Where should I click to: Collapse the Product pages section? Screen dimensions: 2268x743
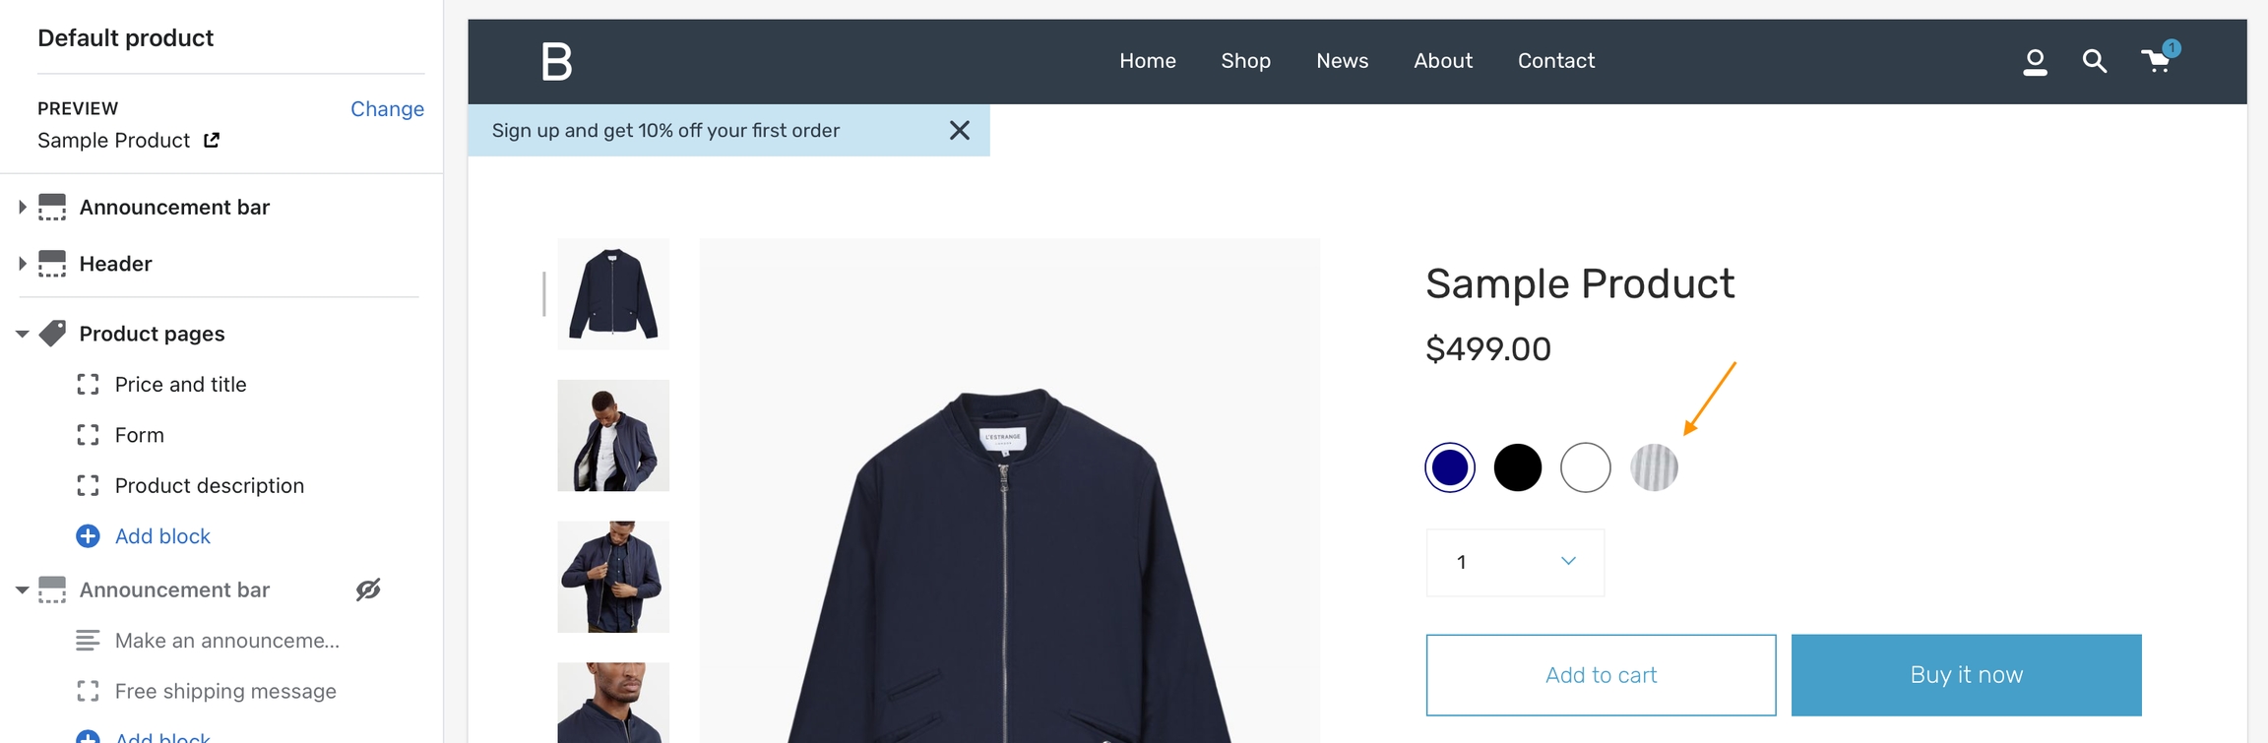[x=22, y=334]
